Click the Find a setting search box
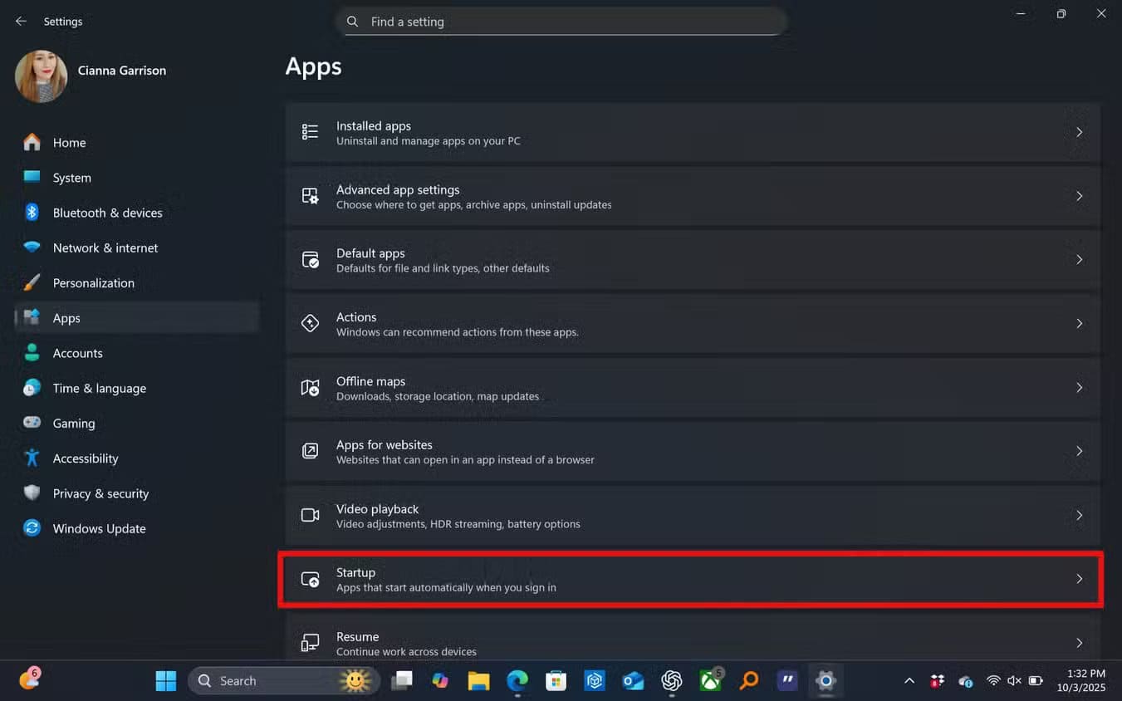 tap(561, 22)
